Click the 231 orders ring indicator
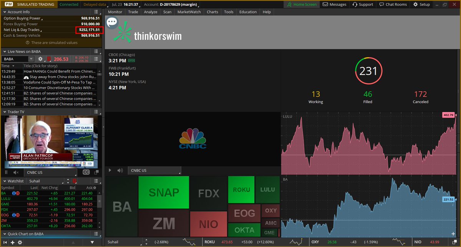Image resolution: width=461 pixels, height=247 pixels. click(x=368, y=70)
